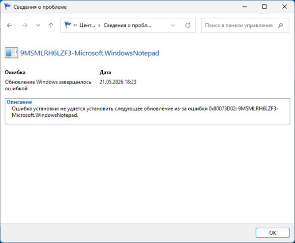Go up one level with up arrow
Screen dimensions: 295x243
tap(51, 25)
